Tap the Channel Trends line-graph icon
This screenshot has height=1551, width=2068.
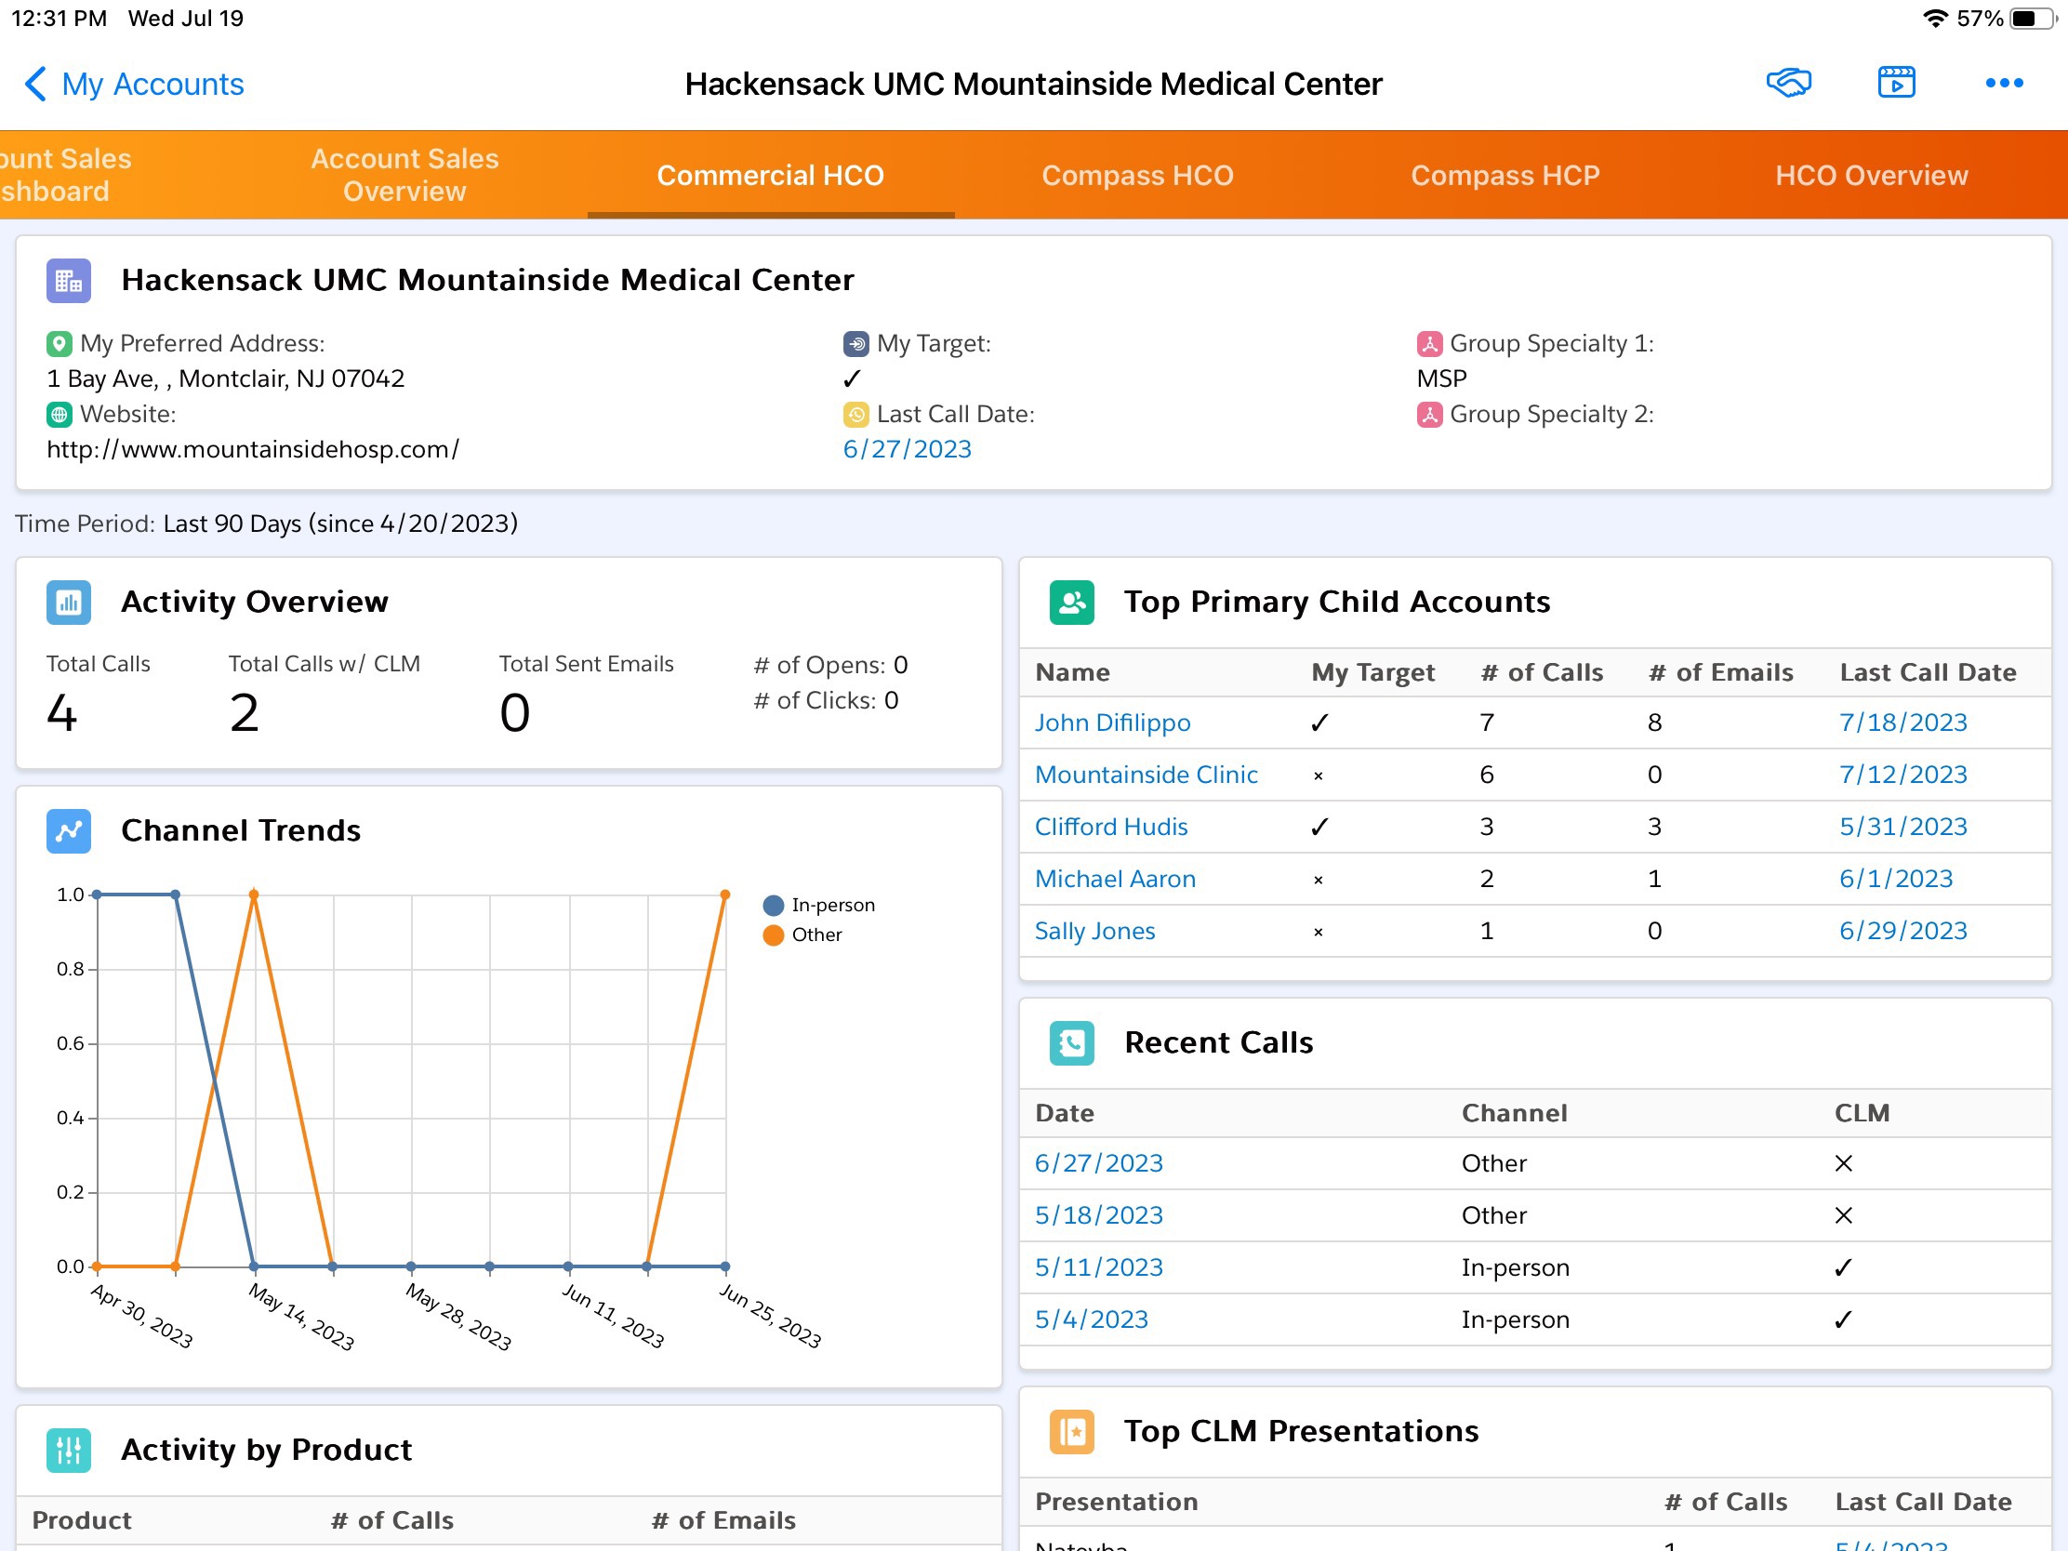click(x=68, y=831)
